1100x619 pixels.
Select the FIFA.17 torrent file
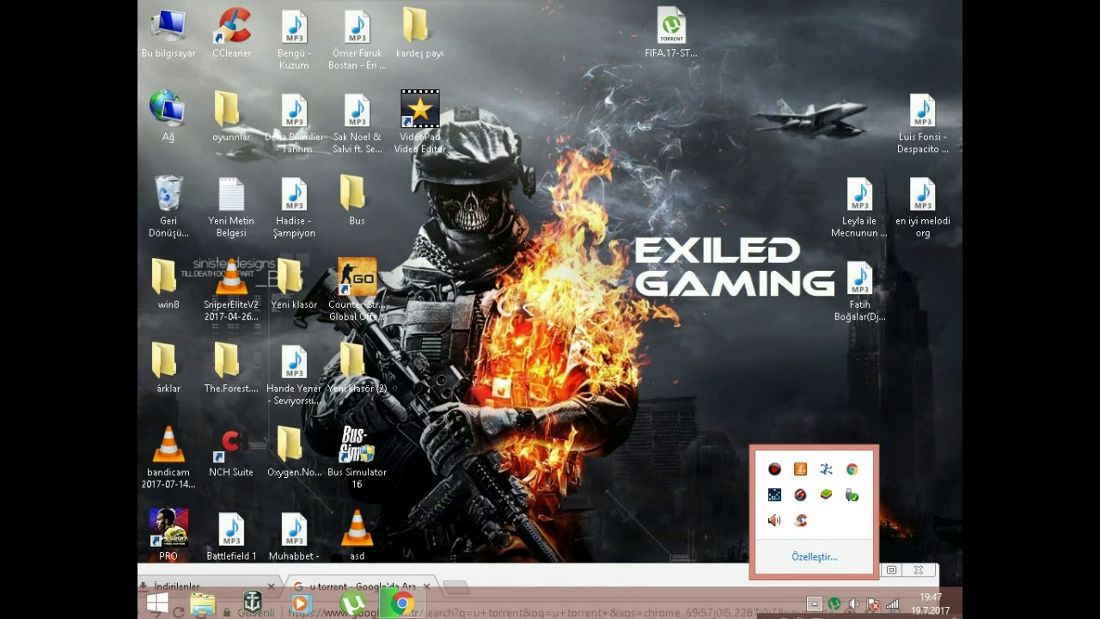pos(671,34)
